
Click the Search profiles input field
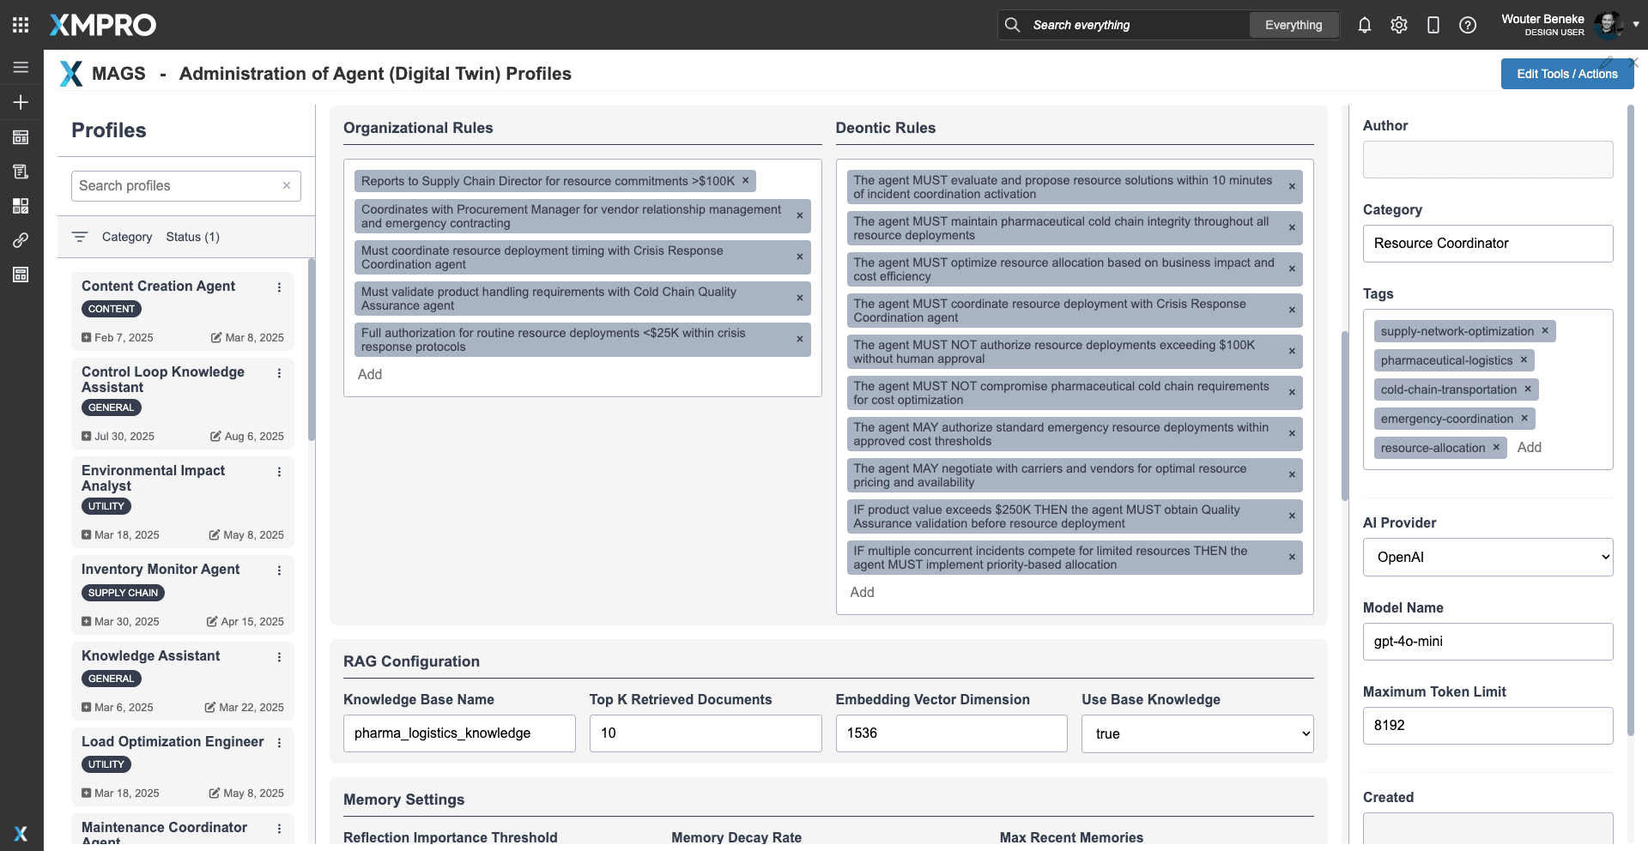pos(176,186)
